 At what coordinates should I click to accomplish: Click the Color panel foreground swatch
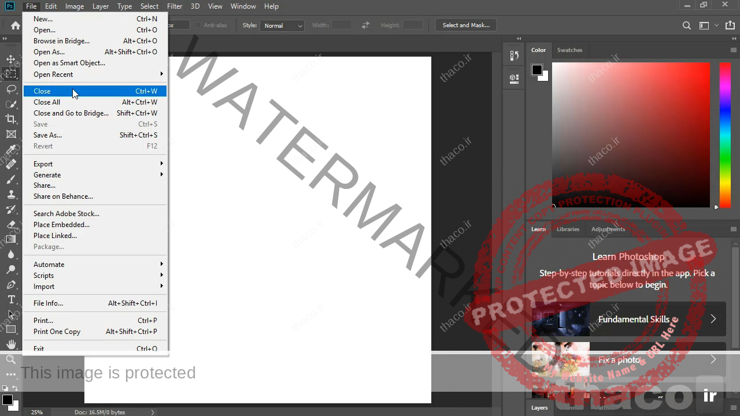(x=537, y=70)
